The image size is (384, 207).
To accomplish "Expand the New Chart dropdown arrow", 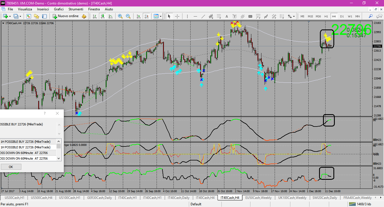I will [x=10, y=16].
